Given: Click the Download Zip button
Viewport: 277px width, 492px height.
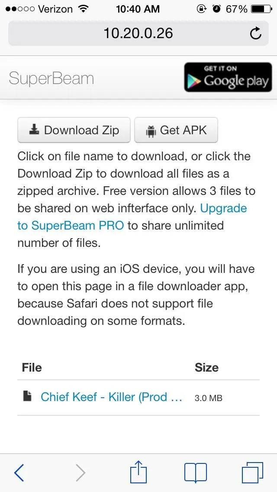Looking at the screenshot, I should [x=74, y=130].
